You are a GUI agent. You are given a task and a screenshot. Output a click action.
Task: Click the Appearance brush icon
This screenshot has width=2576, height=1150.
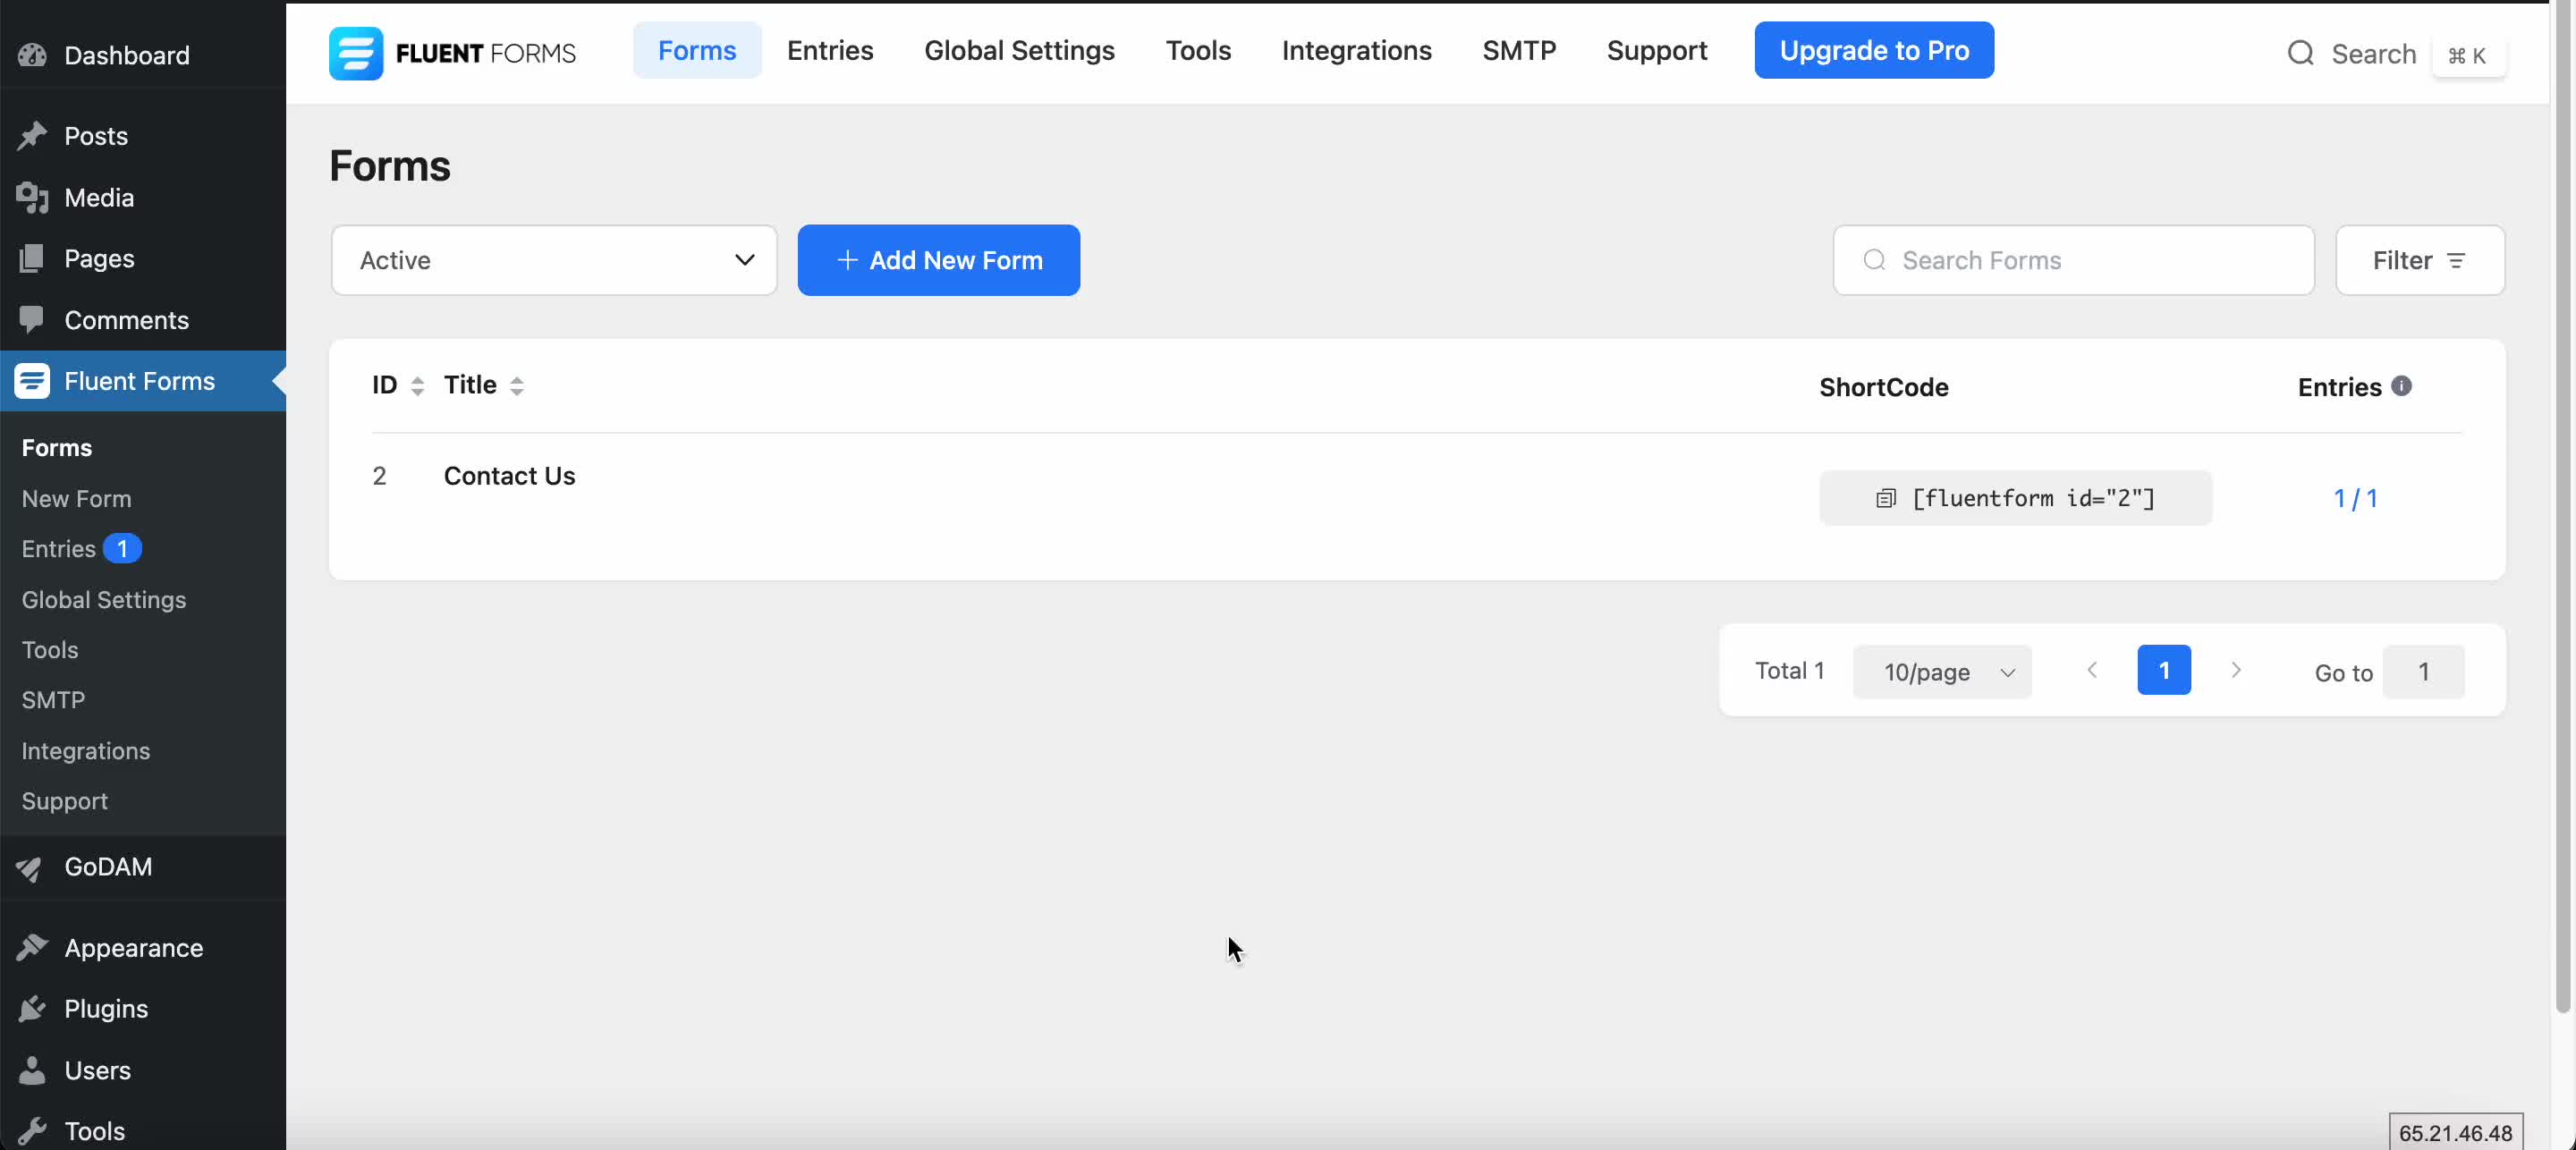tap(32, 948)
